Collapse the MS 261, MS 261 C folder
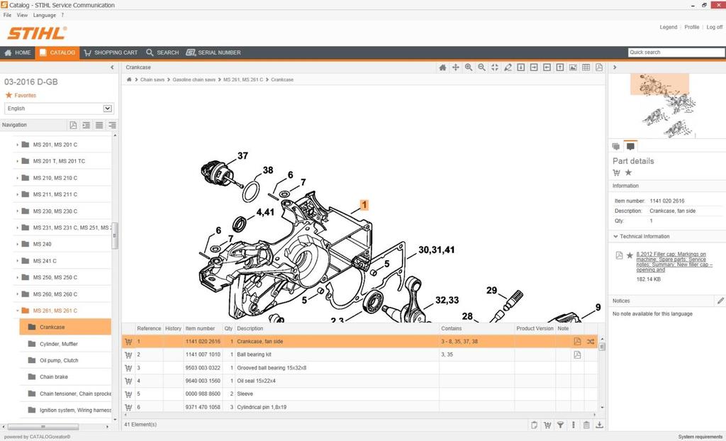Viewport: 726px width, 441px height. coord(17,311)
